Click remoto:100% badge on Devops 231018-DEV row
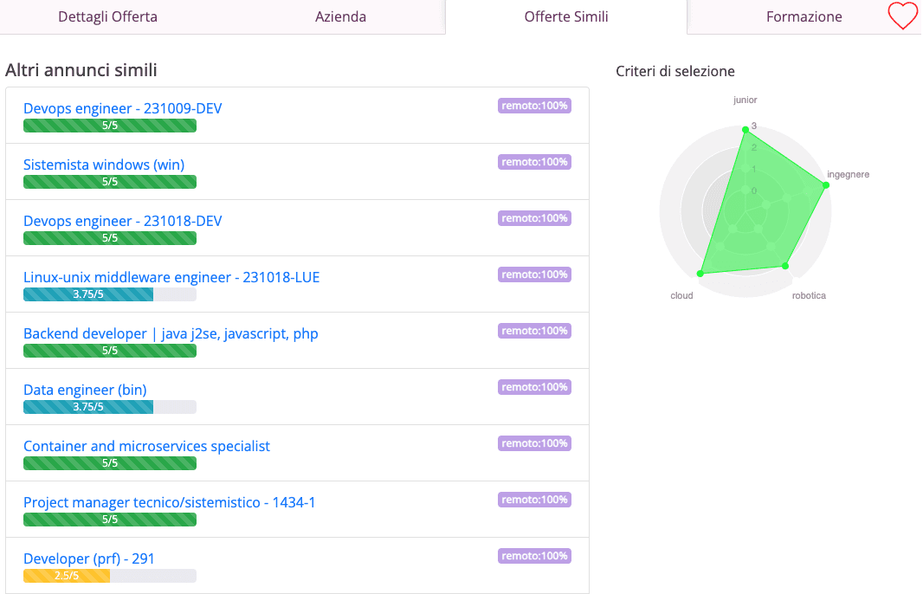This screenshot has height=594, width=923. (x=534, y=218)
